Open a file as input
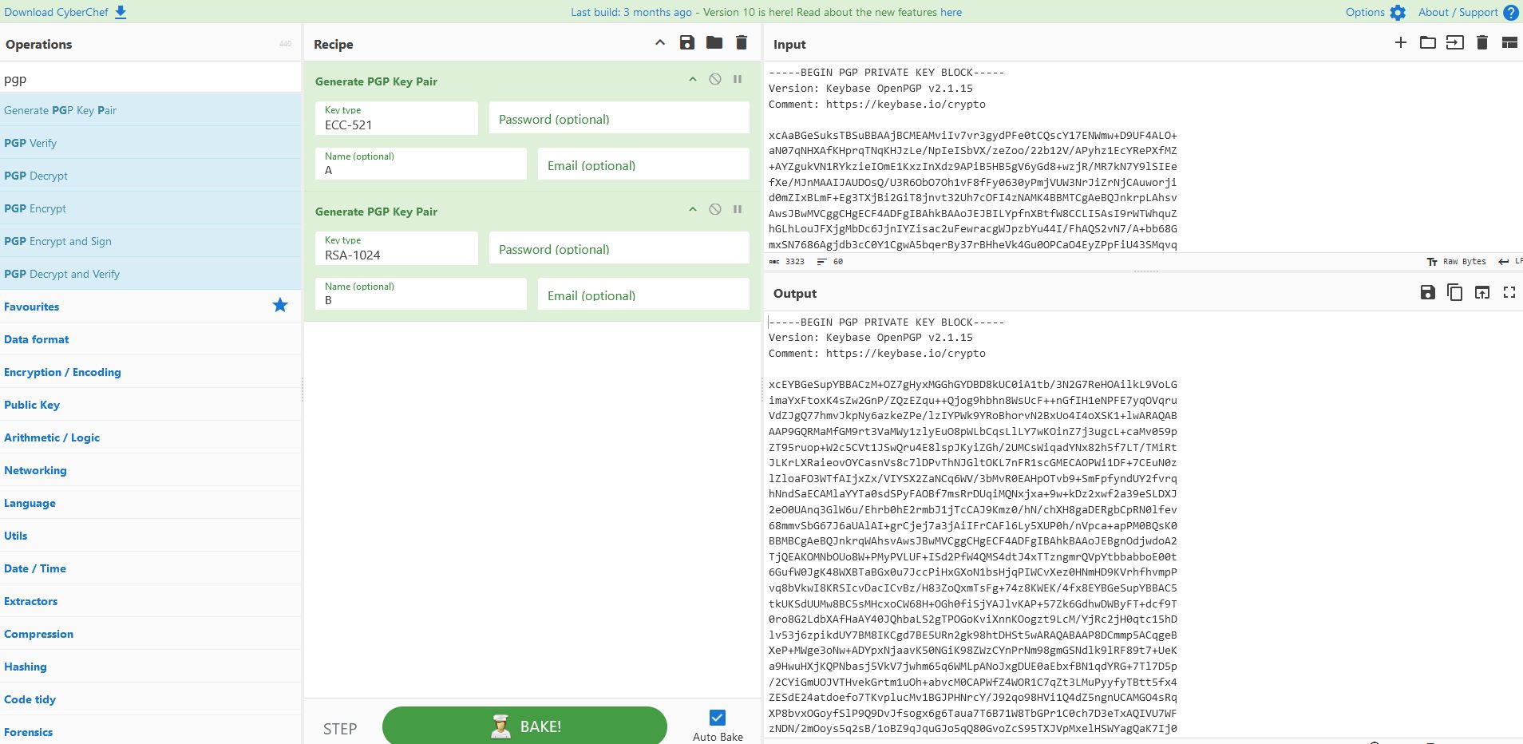This screenshot has height=744, width=1523. pos(1455,42)
